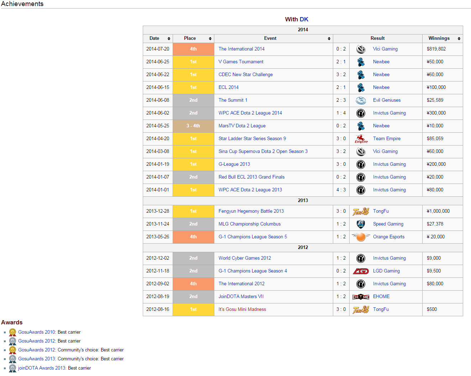Screen dimensions: 471x376
Task: Sort the table by Date column
Action: tap(169, 38)
